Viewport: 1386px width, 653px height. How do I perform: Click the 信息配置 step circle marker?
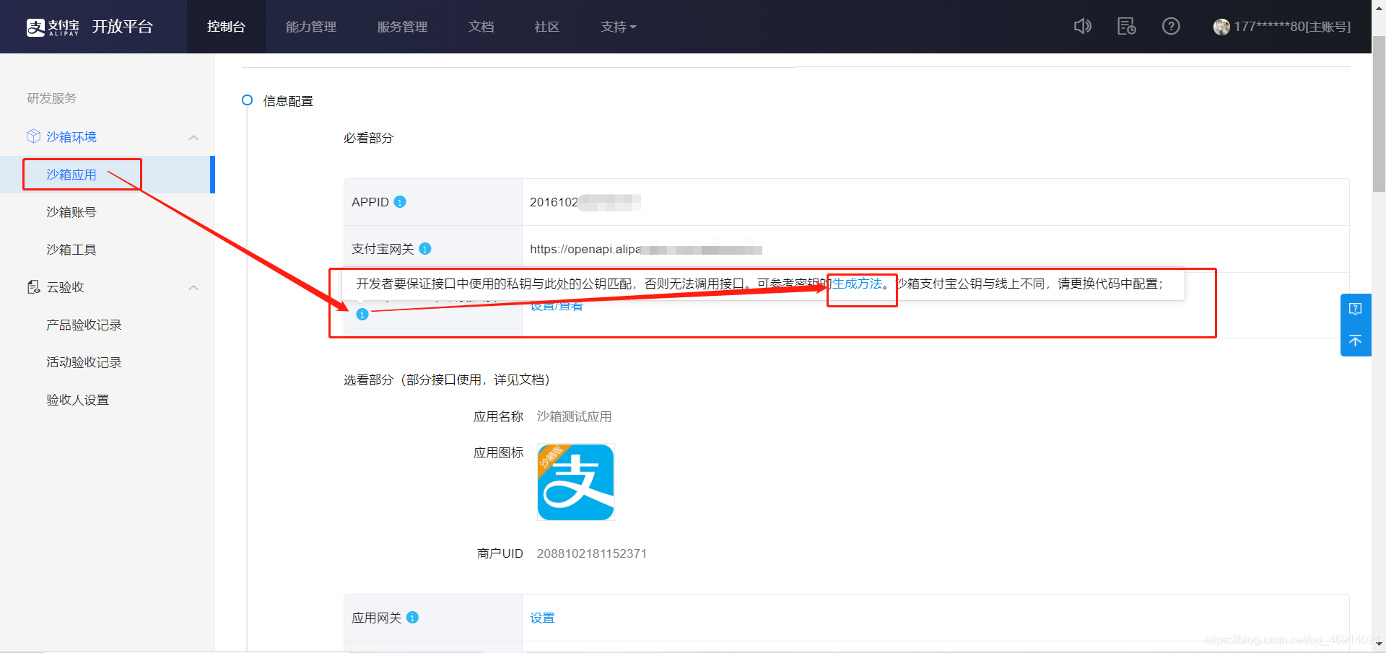(x=247, y=100)
